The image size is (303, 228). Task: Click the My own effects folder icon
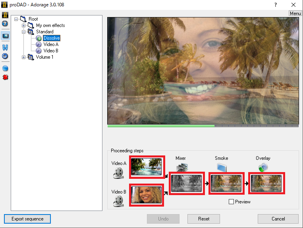click(31, 25)
